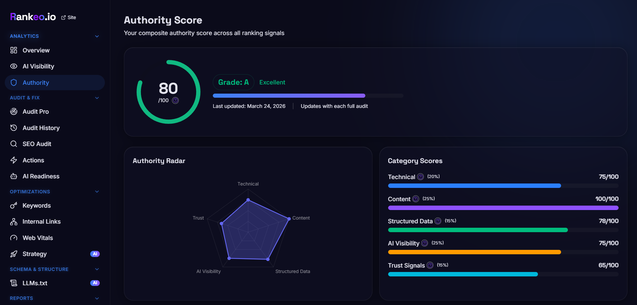Click the help icon beside Technical
The width and height of the screenshot is (637, 305).
pos(420,177)
